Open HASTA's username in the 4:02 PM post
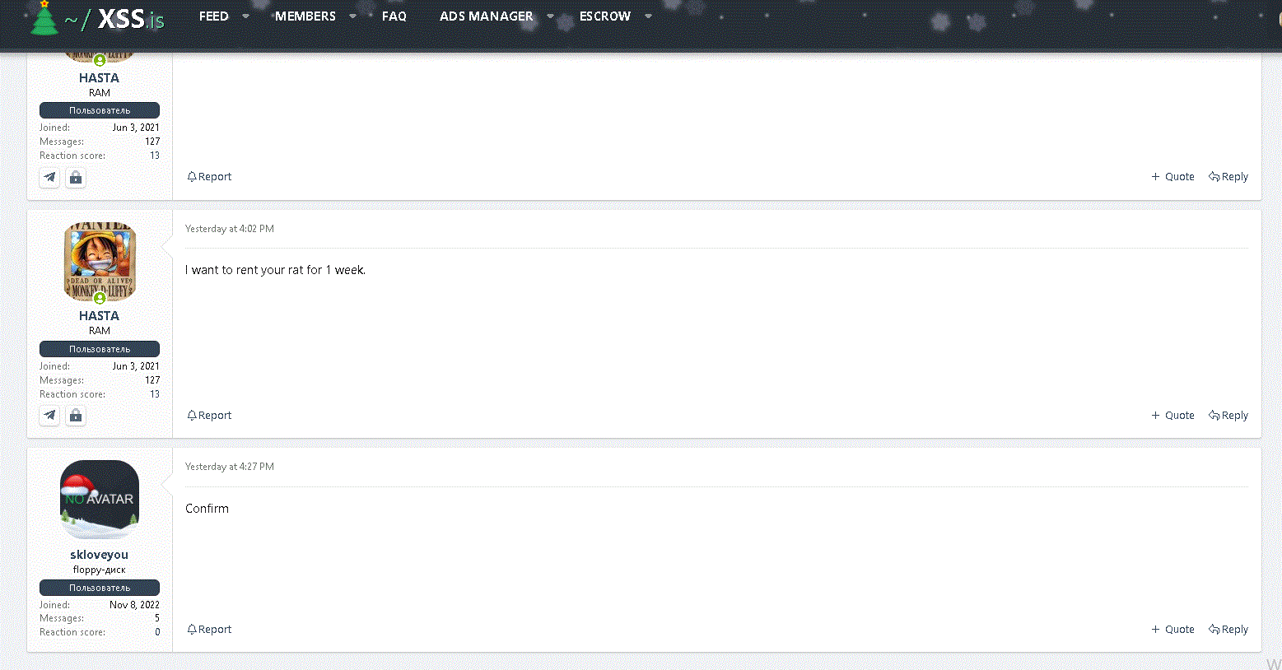This screenshot has width=1282, height=670. 100,316
